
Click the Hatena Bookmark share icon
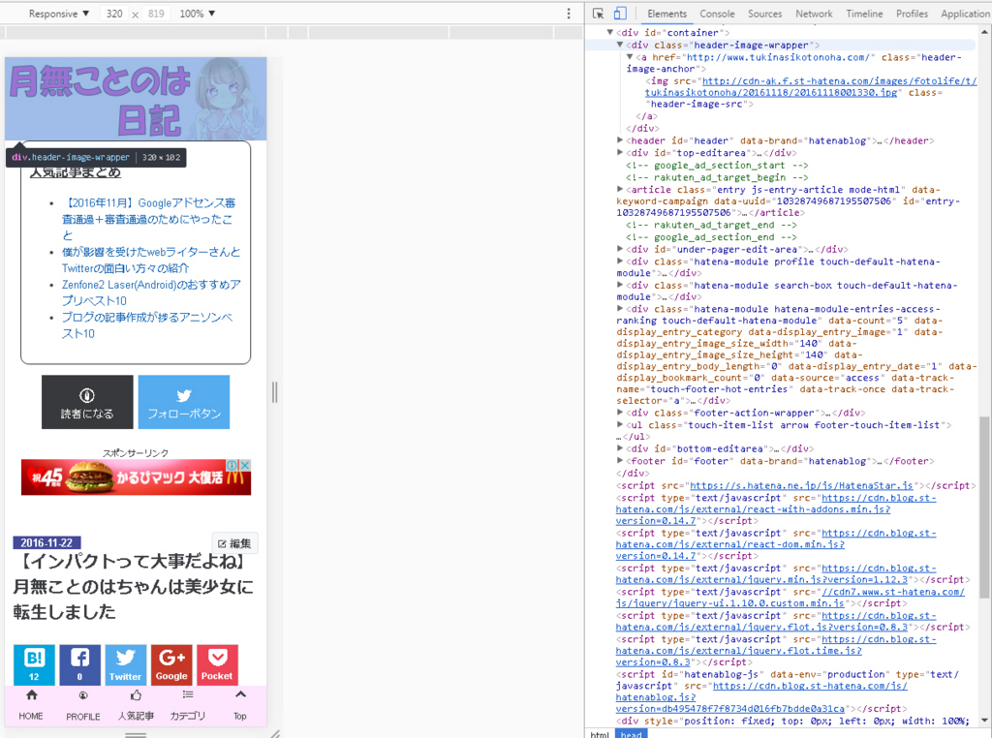click(x=34, y=664)
